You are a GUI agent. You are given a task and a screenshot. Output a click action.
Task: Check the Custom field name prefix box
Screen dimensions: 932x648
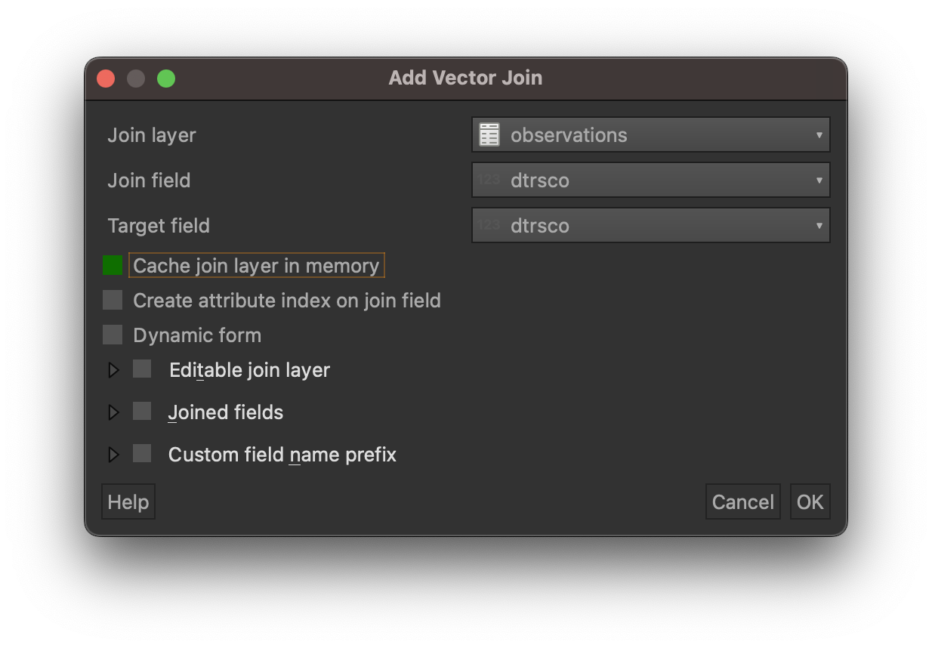[x=142, y=453]
